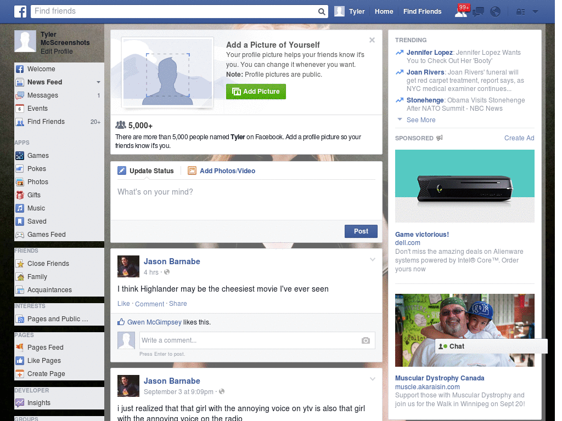Click Home in the top navigation
This screenshot has width=562, height=421.
coord(384,12)
